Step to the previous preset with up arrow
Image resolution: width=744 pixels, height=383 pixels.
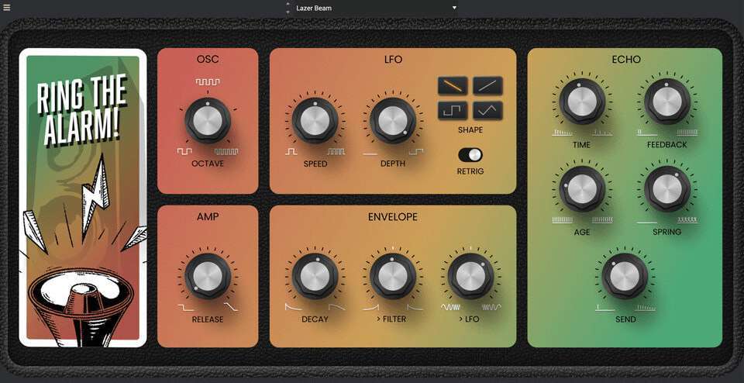pos(288,4)
